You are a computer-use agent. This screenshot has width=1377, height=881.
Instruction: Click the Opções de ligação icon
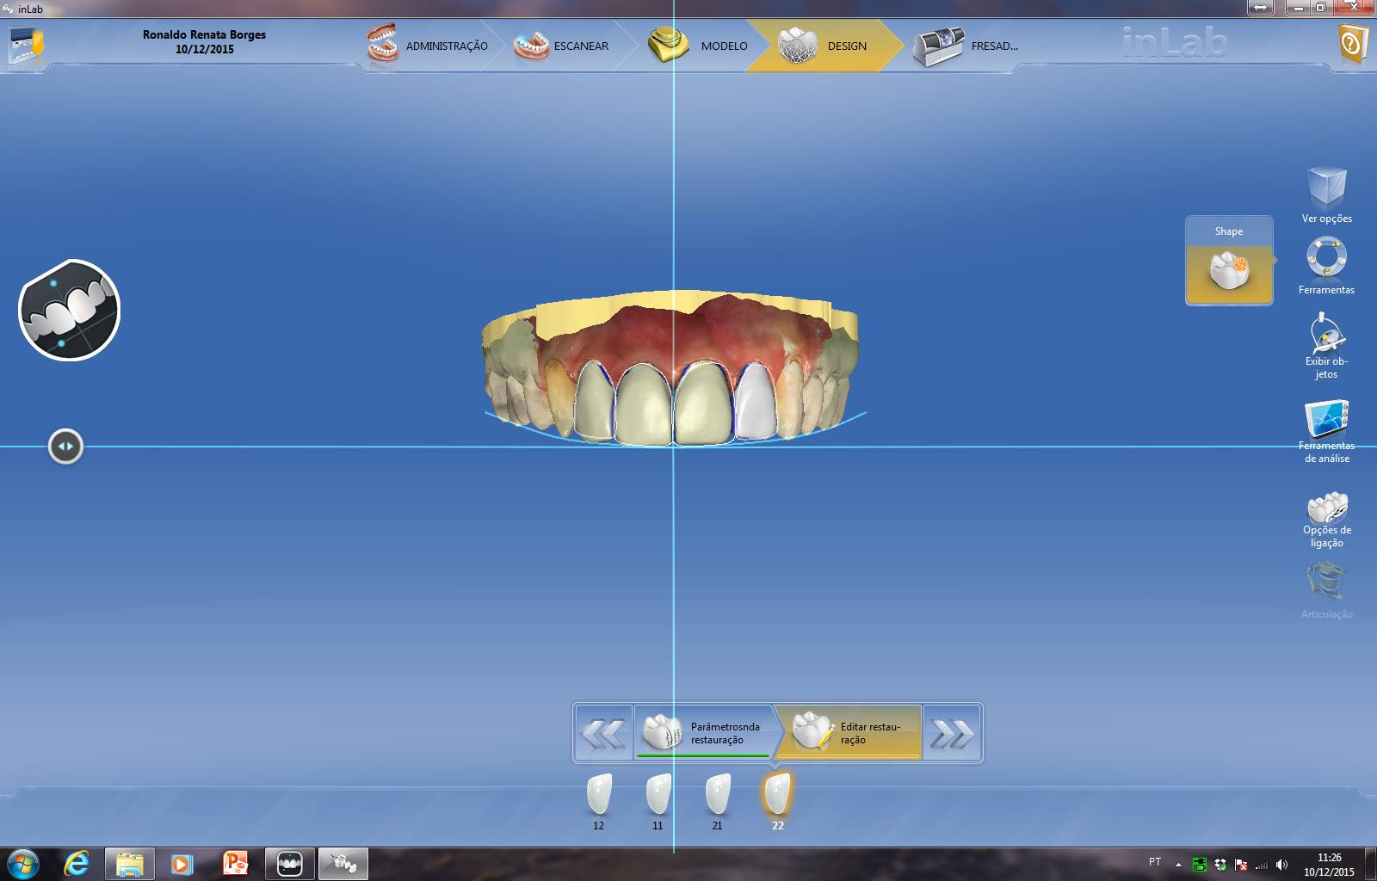(1328, 506)
